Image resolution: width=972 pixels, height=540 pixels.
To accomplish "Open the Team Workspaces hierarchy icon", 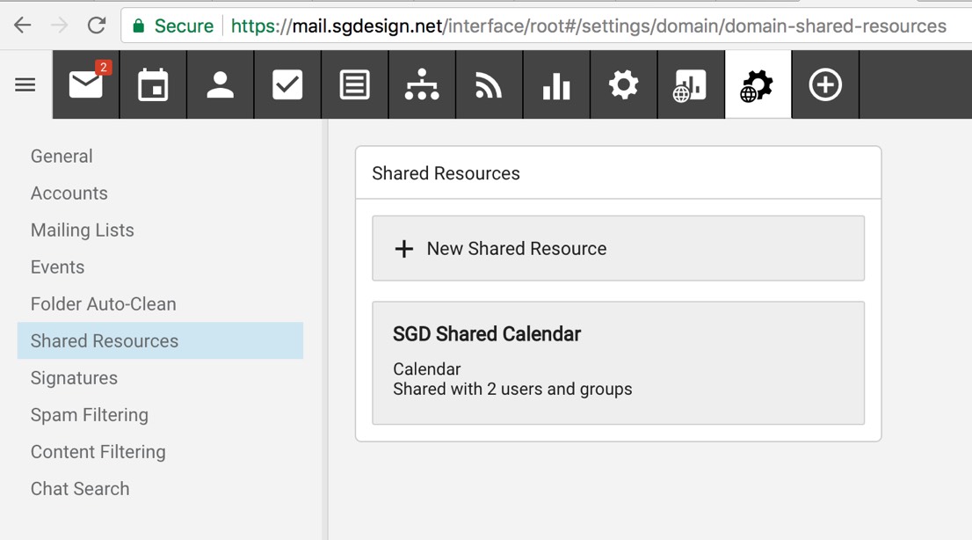I will (422, 85).
